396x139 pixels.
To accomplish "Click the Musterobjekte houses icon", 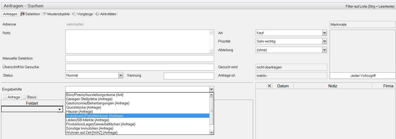I will (x=44, y=14).
